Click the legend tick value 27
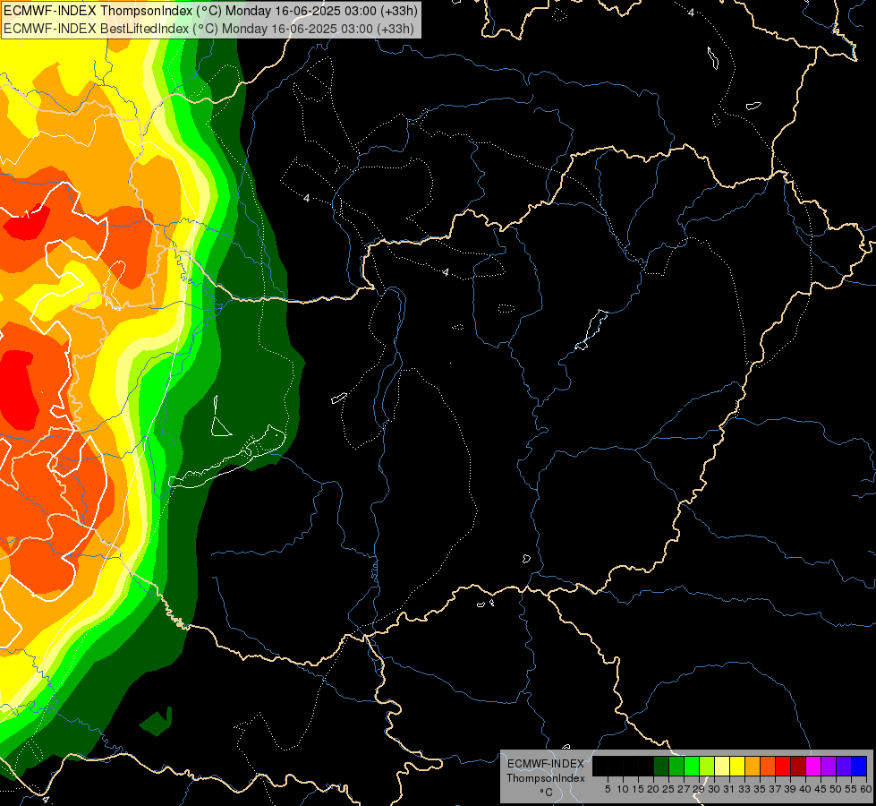 (x=684, y=789)
